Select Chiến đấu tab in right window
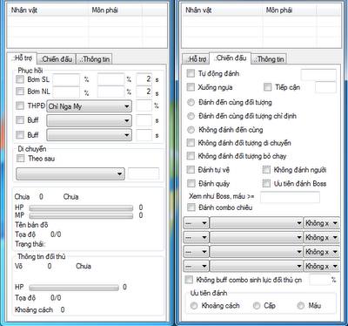Image resolution: width=348 pixels, height=326 pixels. coord(230,58)
